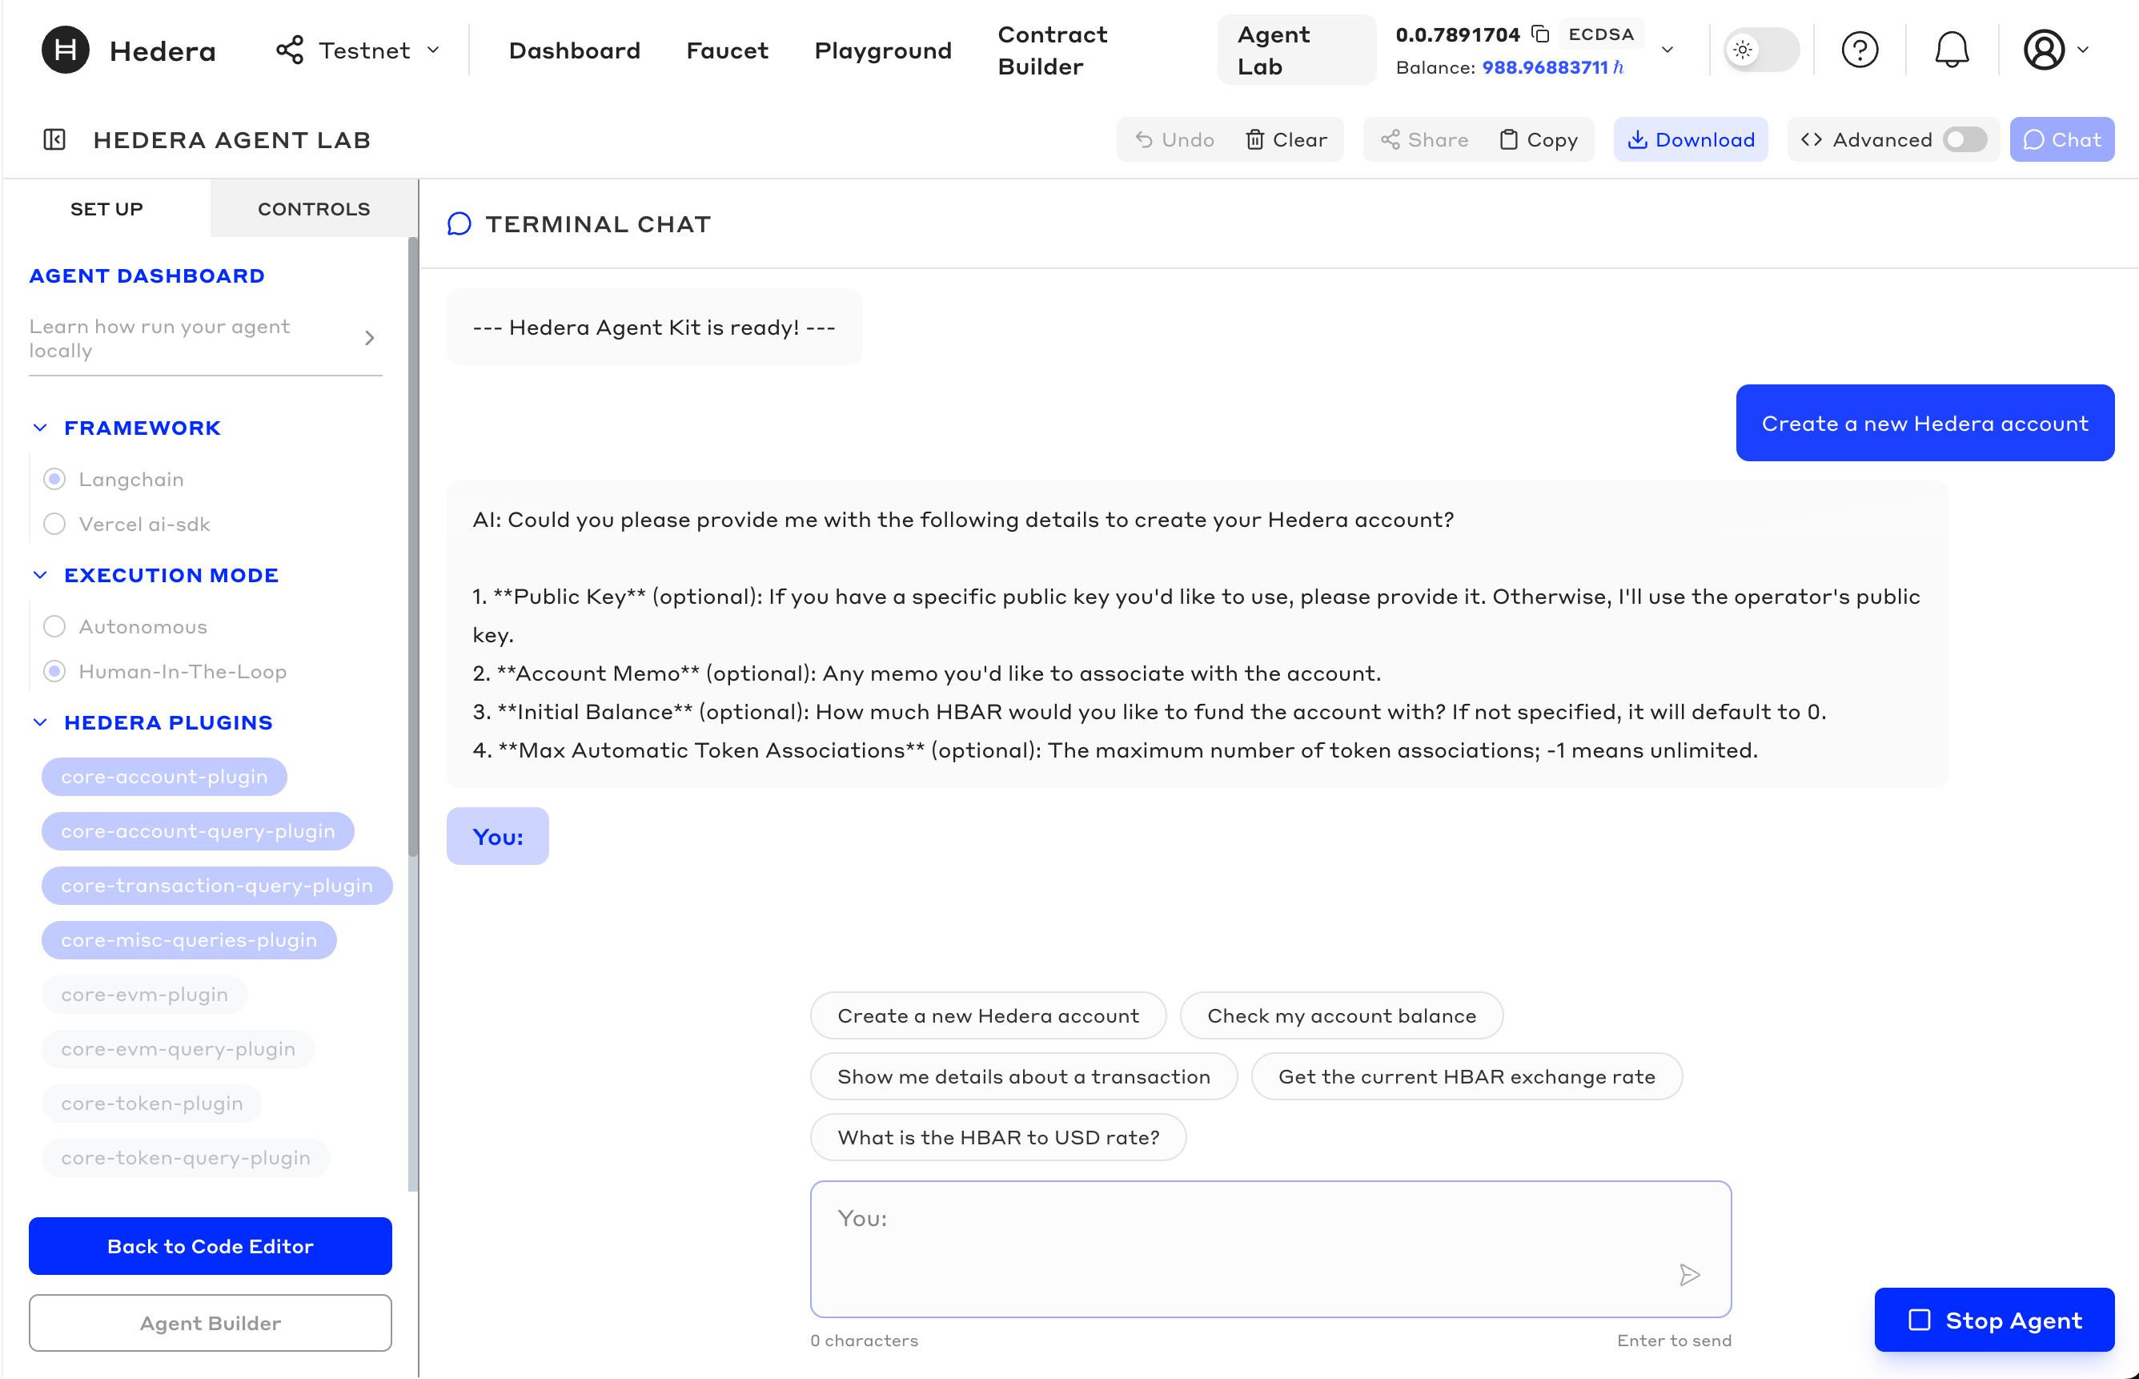Screen dimensions: 2139x1379
Task: Enable the core-token-query-plugin chip
Action: pyautogui.click(x=187, y=1158)
